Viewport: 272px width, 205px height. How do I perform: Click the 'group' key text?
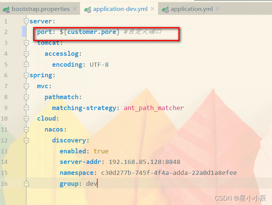[x=69, y=184]
